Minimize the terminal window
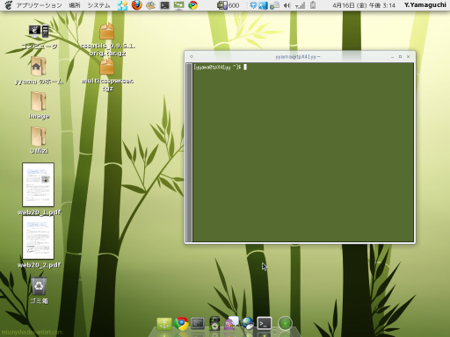The height and width of the screenshot is (337, 450). 392,57
